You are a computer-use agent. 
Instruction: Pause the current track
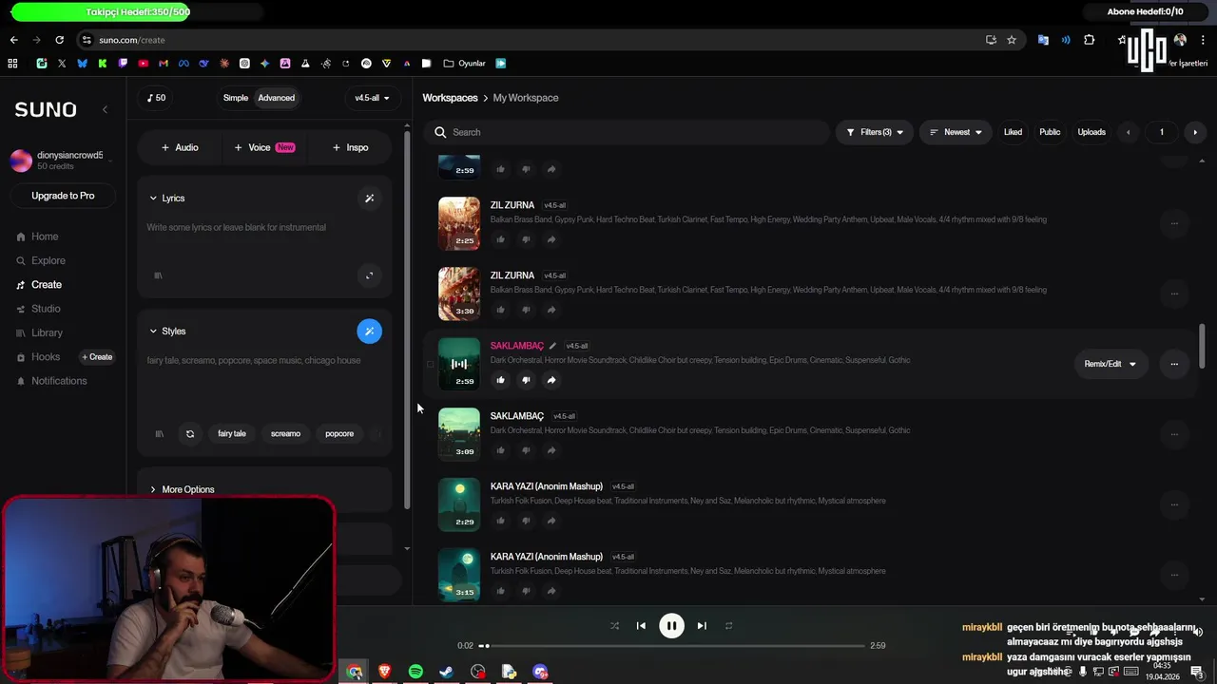671,626
